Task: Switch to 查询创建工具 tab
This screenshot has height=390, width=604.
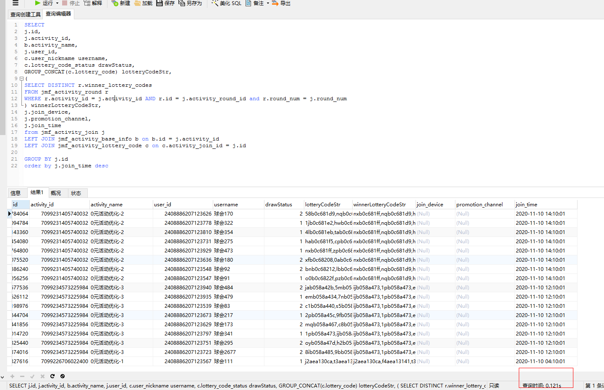Action: 26,14
